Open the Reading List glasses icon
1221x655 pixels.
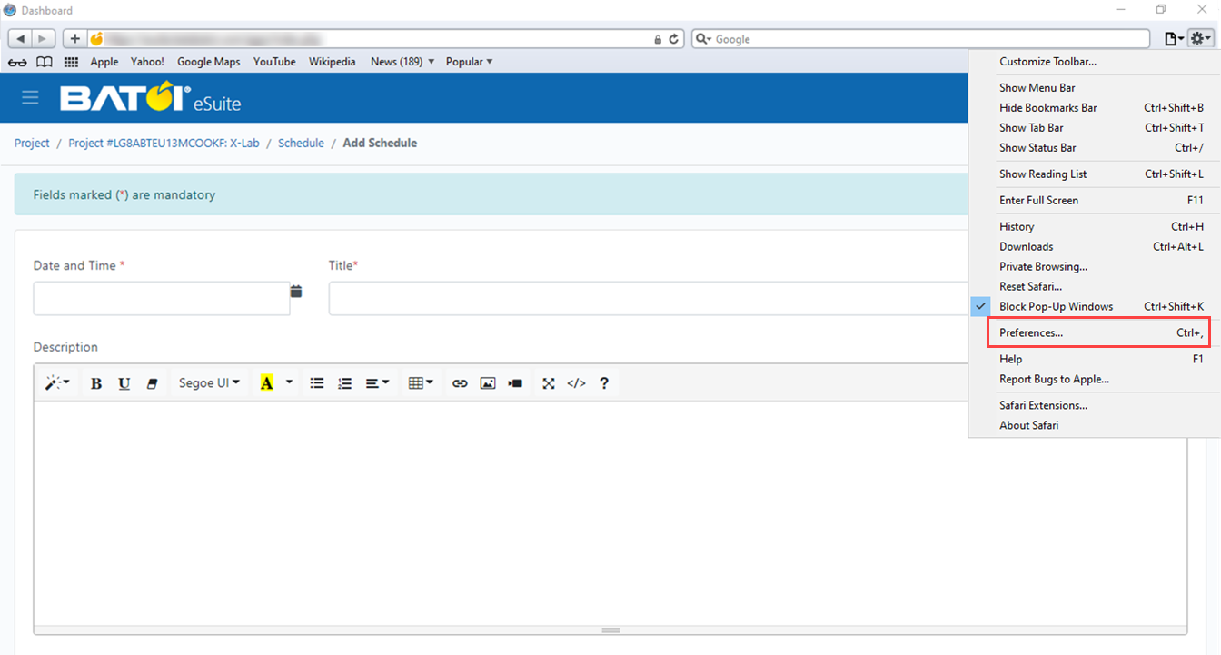point(17,62)
